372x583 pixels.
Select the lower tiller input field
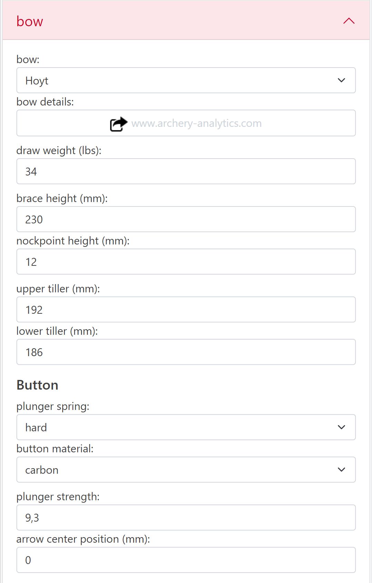[186, 352]
